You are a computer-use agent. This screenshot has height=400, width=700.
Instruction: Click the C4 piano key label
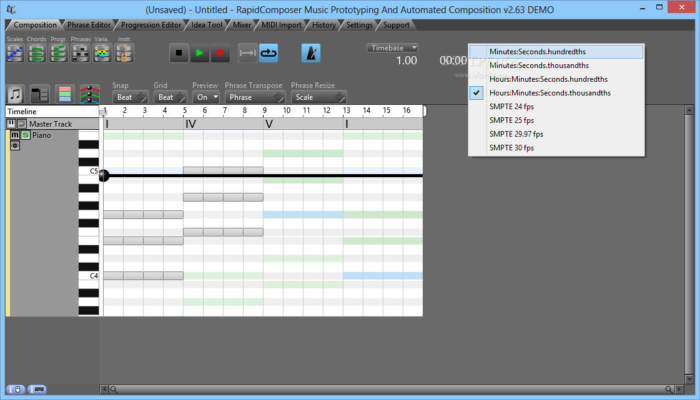(94, 276)
